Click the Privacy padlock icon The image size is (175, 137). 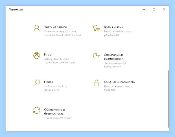coord(97,83)
